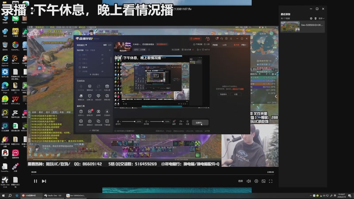Launch CapCut (Jianying) Pro desktop icon
354x199 pixels.
tap(15, 114)
